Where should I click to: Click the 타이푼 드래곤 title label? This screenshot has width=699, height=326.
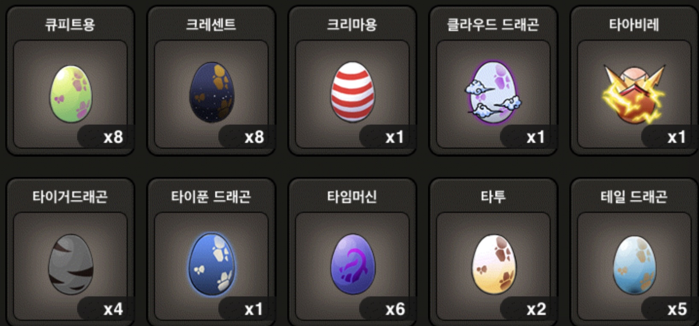[x=211, y=197]
